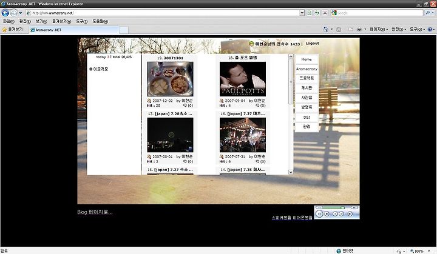Click photo list scrollbar down arrow
This screenshot has height=254, width=437.
click(x=291, y=172)
